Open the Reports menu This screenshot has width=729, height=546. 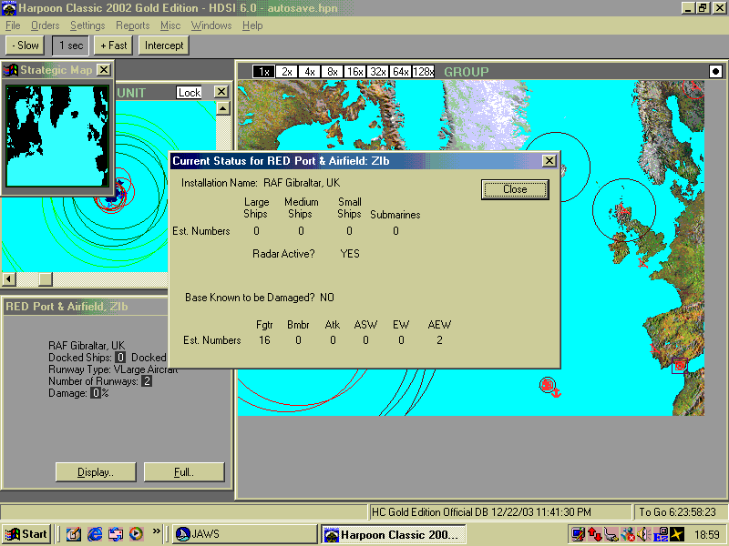click(132, 25)
